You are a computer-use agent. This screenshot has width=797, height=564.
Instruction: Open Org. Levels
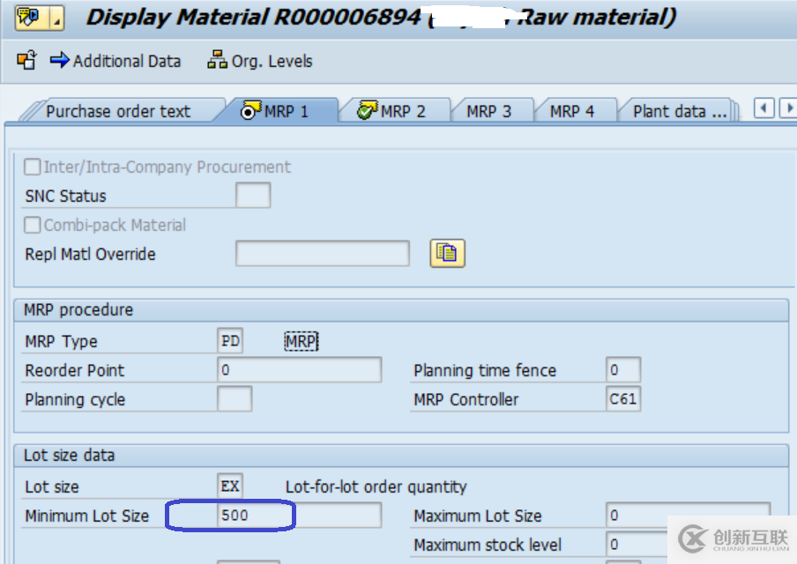tap(260, 61)
